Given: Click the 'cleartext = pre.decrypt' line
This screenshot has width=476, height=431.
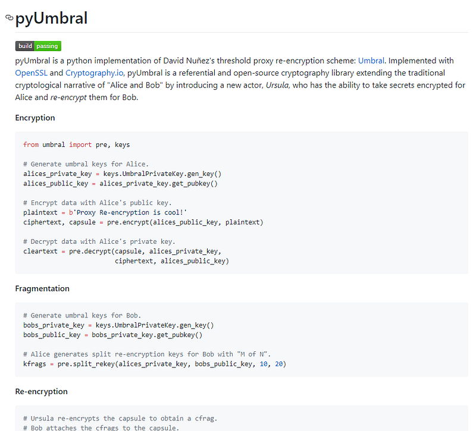Looking at the screenshot, I should pyautogui.click(x=123, y=251).
